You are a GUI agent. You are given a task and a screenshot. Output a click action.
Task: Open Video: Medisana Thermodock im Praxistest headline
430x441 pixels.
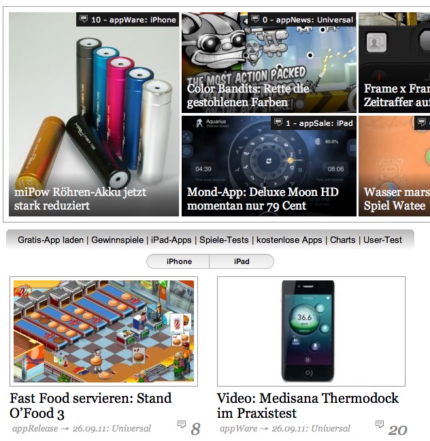pyautogui.click(x=308, y=406)
